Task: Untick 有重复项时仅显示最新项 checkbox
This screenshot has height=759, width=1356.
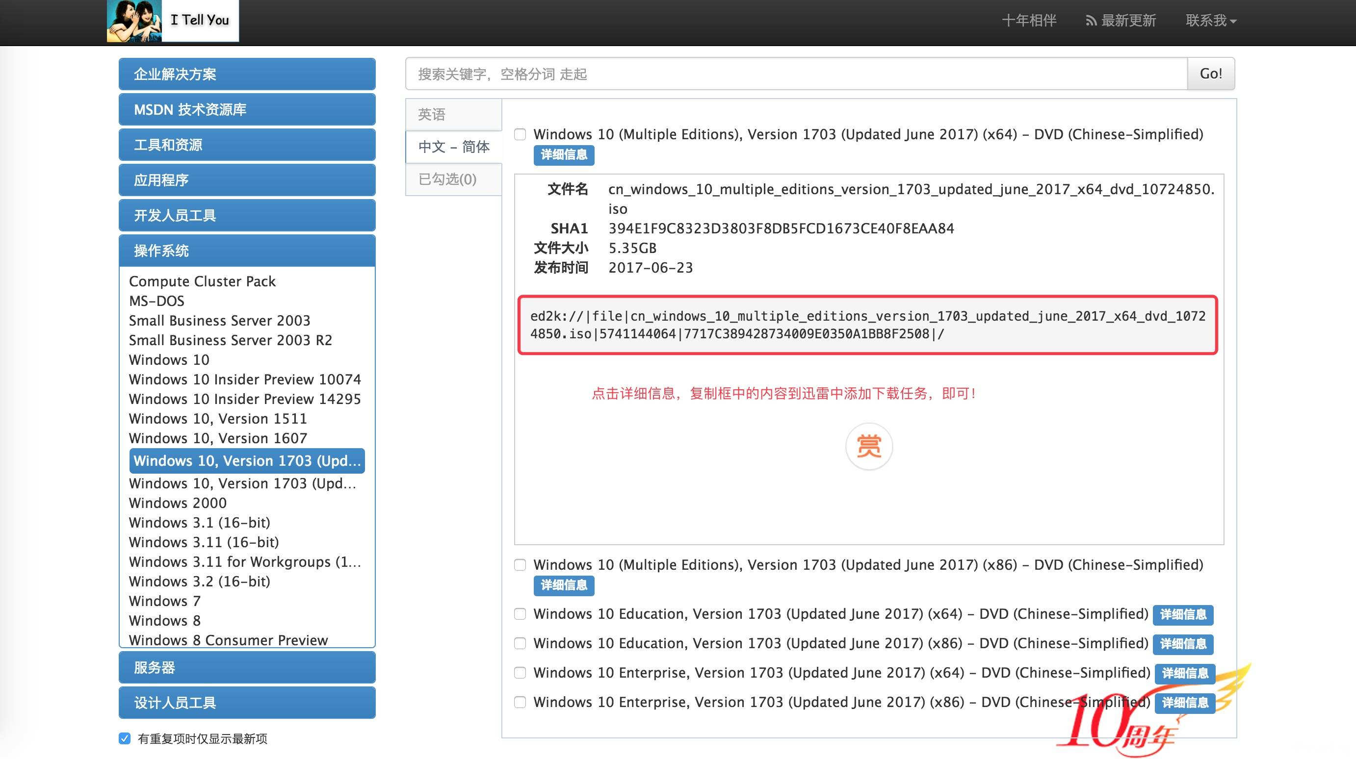Action: click(x=125, y=738)
